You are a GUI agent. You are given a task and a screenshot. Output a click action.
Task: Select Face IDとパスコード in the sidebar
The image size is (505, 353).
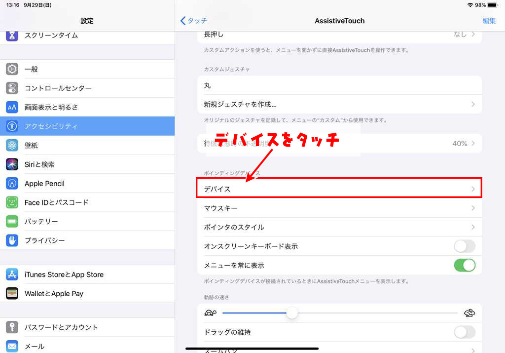[x=87, y=202]
